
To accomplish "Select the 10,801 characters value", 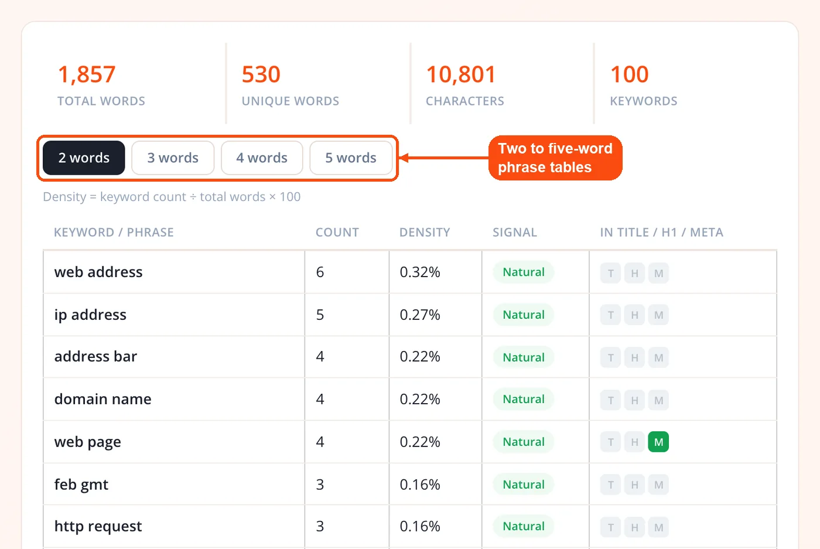I will (x=461, y=74).
